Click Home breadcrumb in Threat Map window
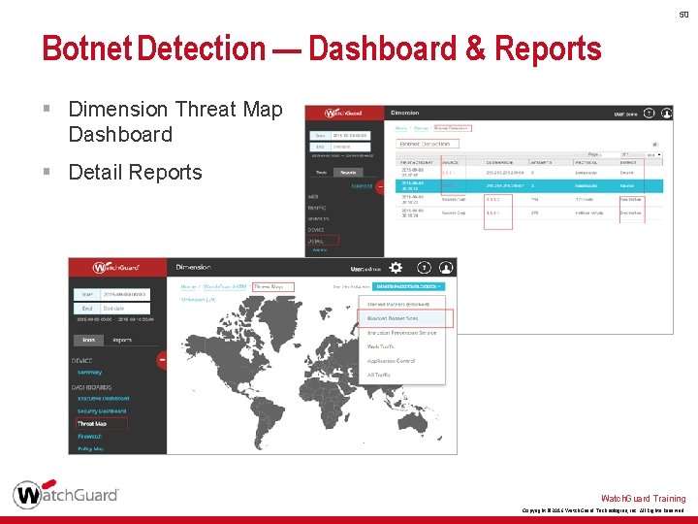Image resolution: width=698 pixels, height=524 pixels. pos(188,286)
